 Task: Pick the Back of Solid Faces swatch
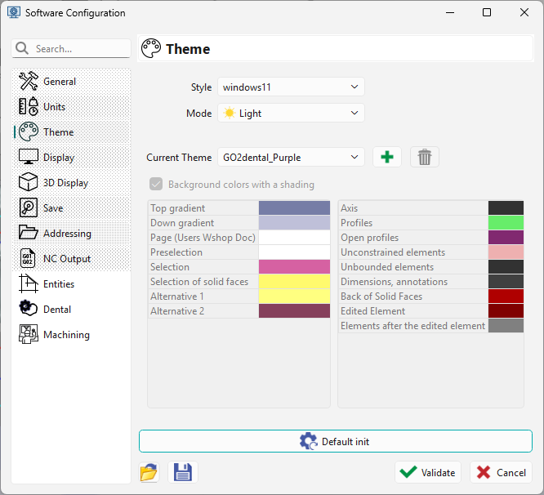[x=506, y=297]
